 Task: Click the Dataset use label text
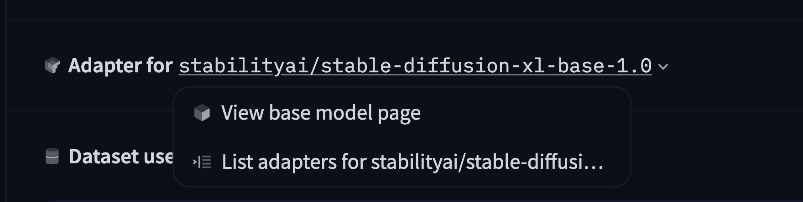(x=121, y=157)
